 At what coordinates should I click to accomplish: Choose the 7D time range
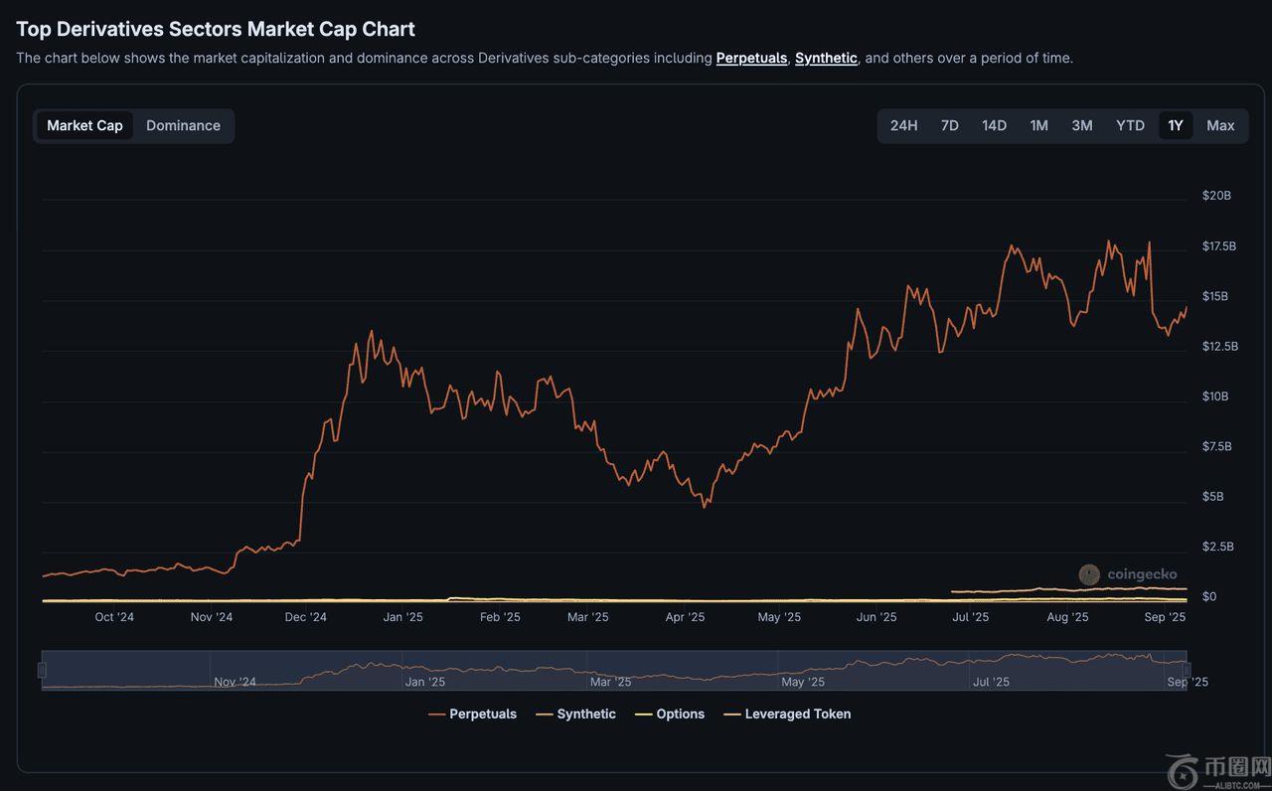coord(949,126)
